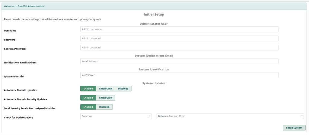Screen dimensions: 309x136
Task: Enable Security Emails For Unsigned Modules
Action: (88, 107)
